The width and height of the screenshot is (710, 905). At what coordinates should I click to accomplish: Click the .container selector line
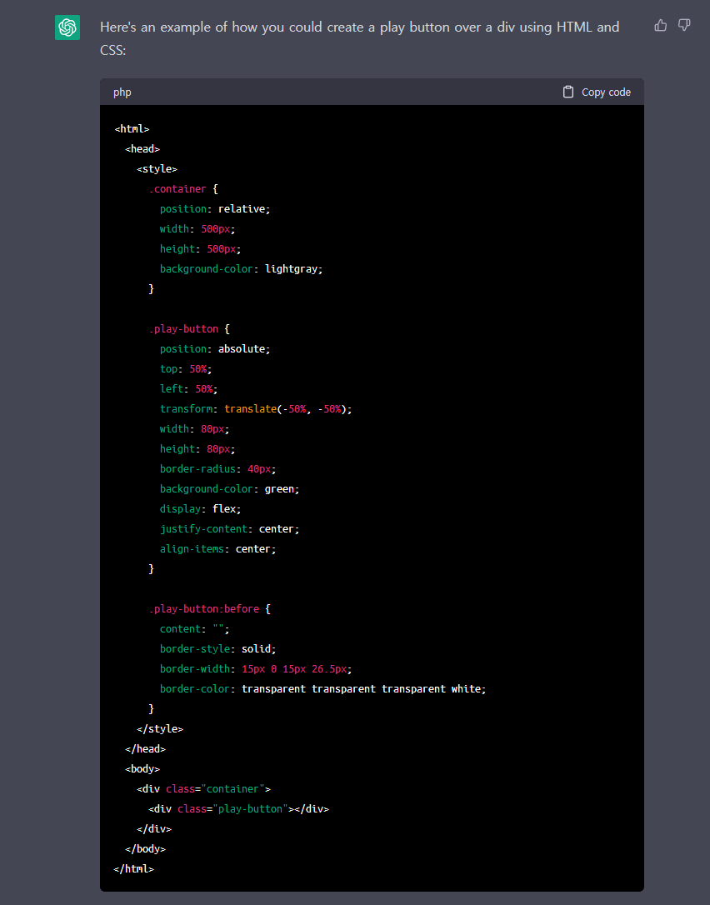(183, 189)
